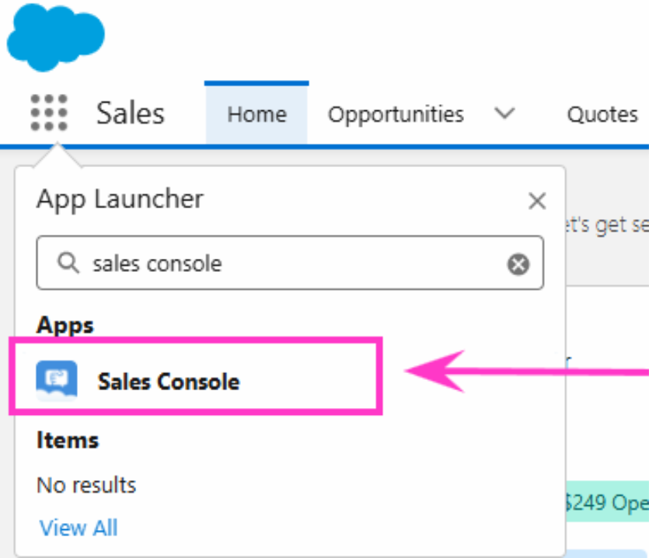Click the Salesforce cloud logo
Screen dimensions: 649x558
coord(55,37)
